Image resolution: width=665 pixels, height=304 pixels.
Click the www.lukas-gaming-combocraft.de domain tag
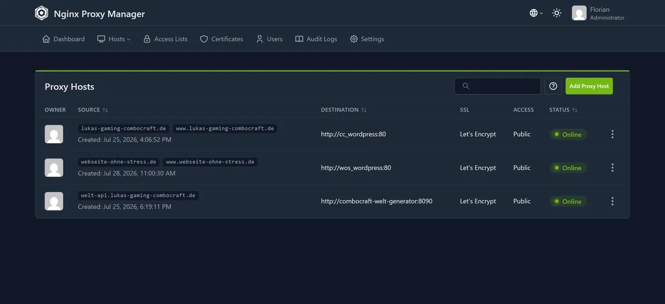tap(225, 128)
